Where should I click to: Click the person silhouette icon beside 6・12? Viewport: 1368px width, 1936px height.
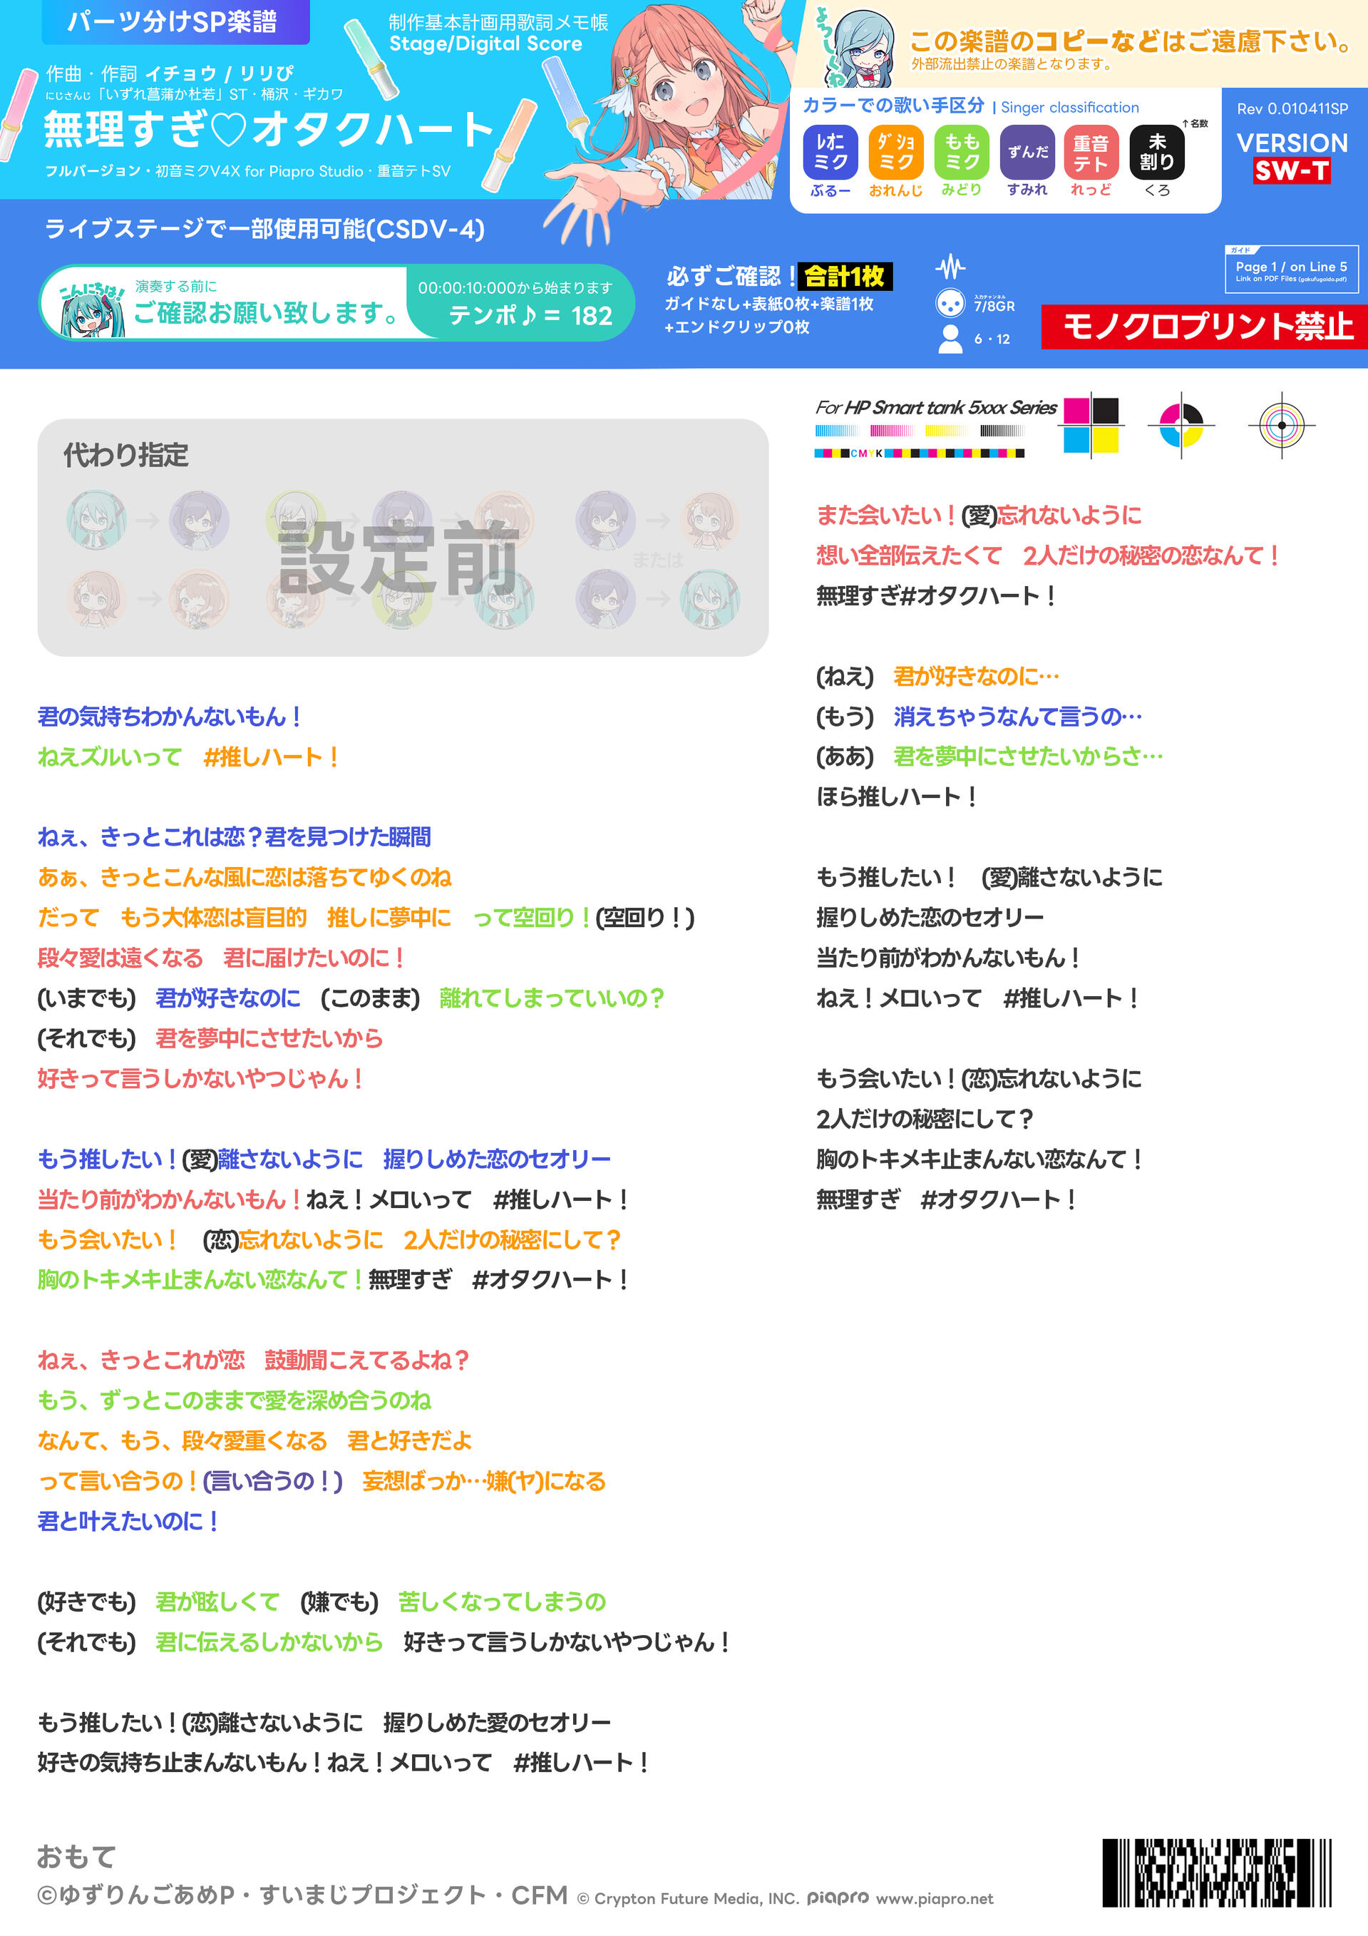point(950,339)
